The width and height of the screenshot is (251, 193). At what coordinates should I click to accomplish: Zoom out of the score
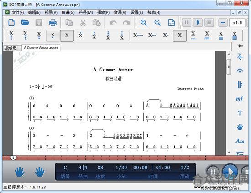pos(157,22)
